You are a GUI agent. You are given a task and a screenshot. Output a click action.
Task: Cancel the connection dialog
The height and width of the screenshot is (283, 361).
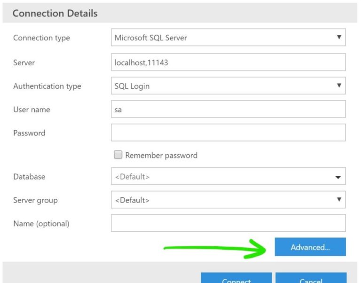[x=311, y=278]
